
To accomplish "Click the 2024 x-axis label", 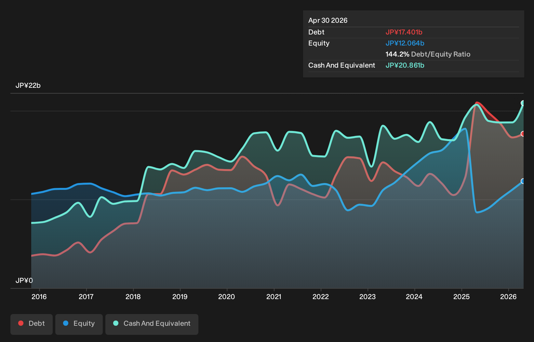I will (414, 296).
